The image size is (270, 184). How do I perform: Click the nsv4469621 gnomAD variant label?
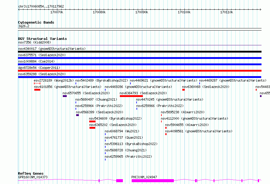click(x=164, y=80)
